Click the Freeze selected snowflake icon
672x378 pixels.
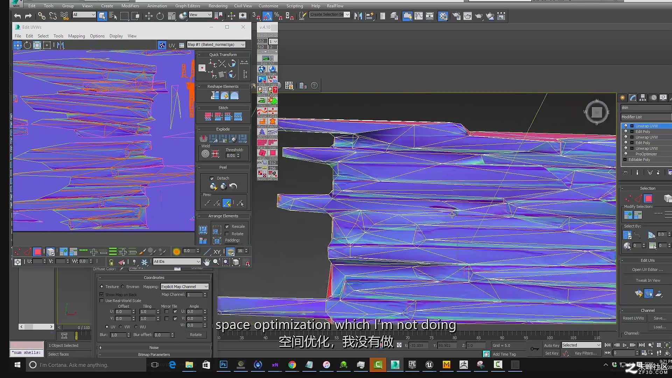click(144, 262)
